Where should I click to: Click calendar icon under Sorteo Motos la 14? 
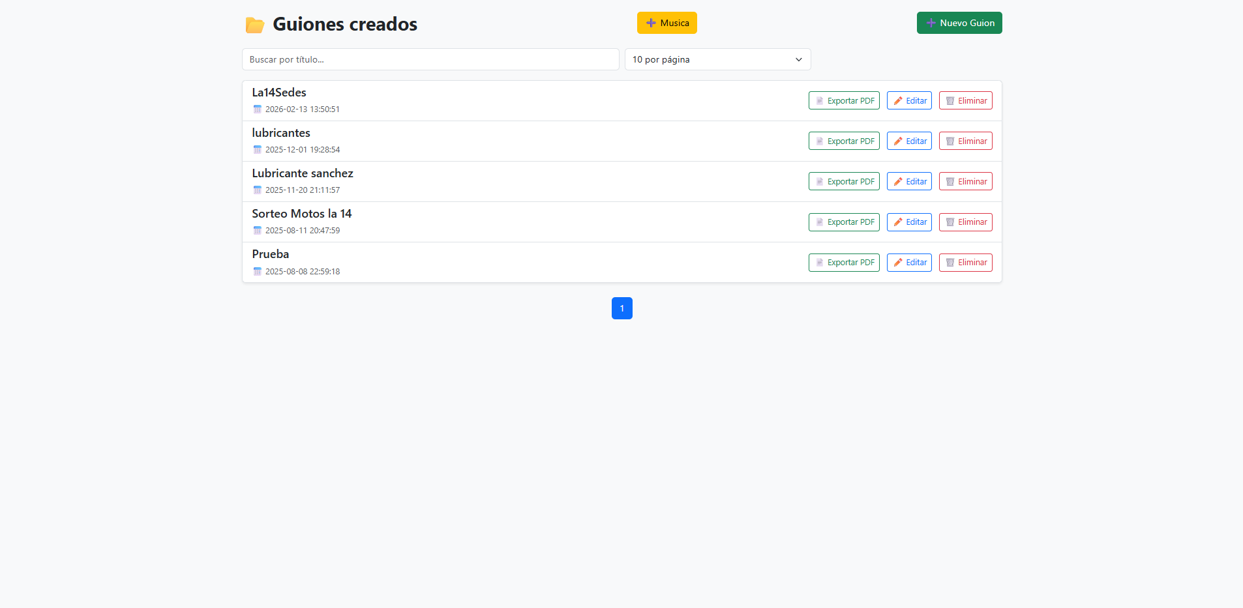[258, 231]
